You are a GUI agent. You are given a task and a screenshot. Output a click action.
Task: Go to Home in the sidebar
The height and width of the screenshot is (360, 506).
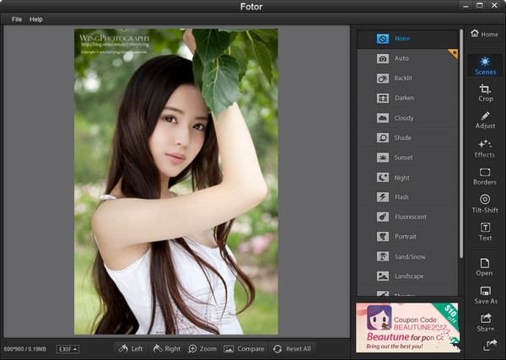click(x=484, y=34)
